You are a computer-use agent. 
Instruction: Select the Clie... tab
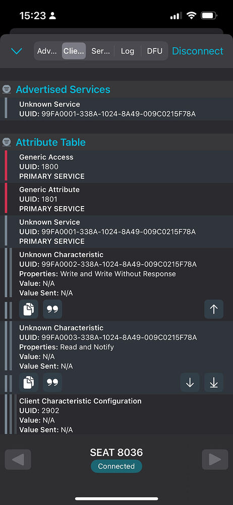coord(74,51)
